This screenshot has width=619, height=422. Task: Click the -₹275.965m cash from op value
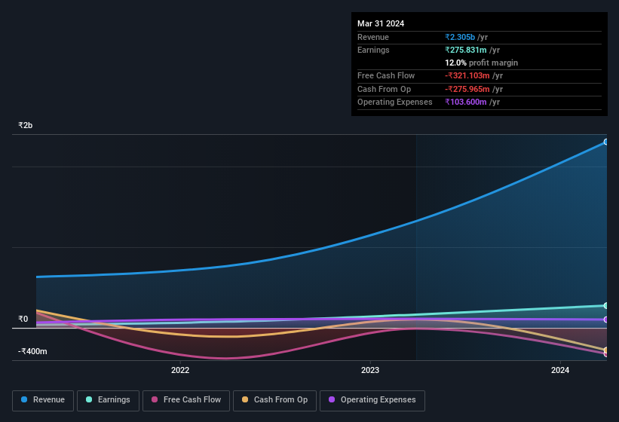[x=467, y=89]
